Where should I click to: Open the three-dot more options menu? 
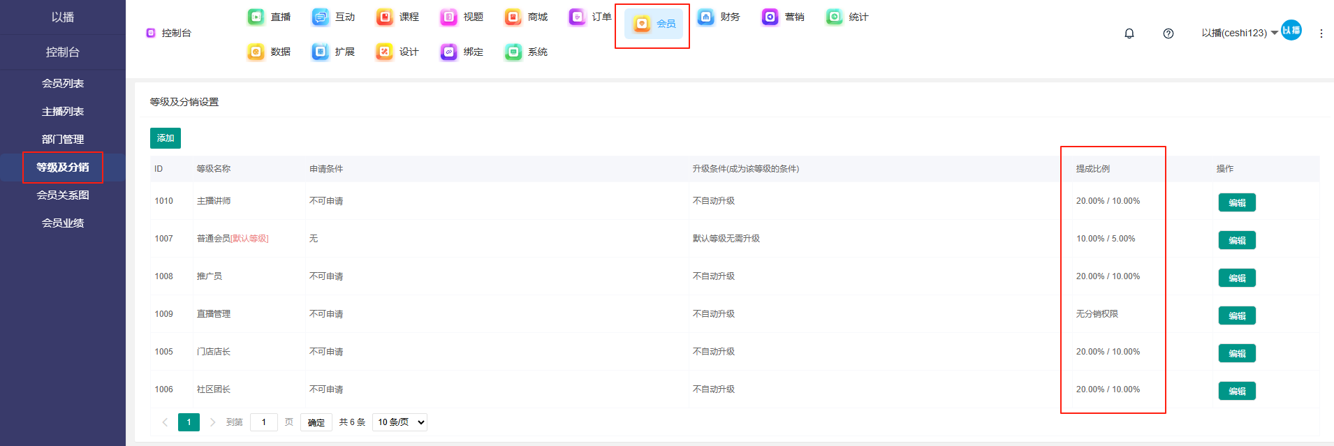[1321, 34]
